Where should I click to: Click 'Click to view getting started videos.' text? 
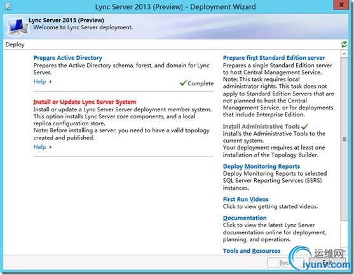tap(270, 206)
